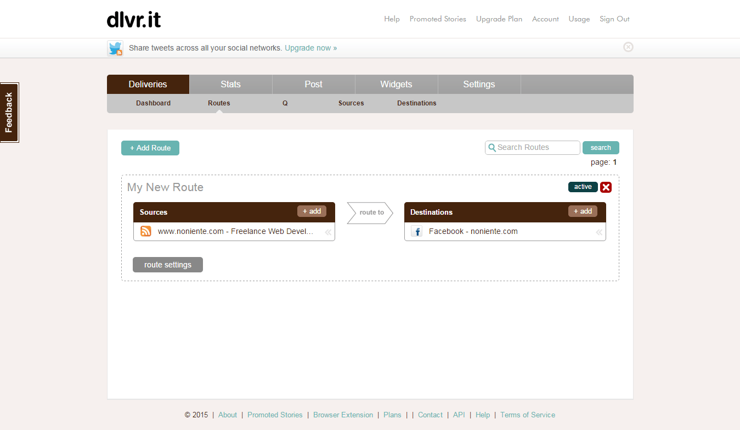Viewport: 740px width, 430px height.
Task: Dismiss the upgrade banner with close icon
Action: click(x=628, y=47)
